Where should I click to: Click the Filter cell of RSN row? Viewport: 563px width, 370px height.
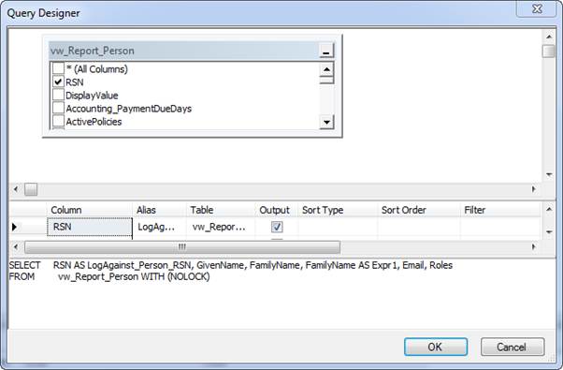(500, 227)
